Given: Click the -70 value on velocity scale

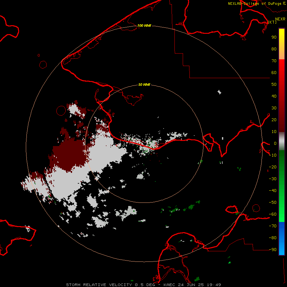Looking at the screenshot, I should tap(273, 226).
